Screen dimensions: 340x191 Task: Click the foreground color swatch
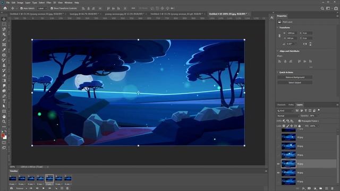[3, 136]
